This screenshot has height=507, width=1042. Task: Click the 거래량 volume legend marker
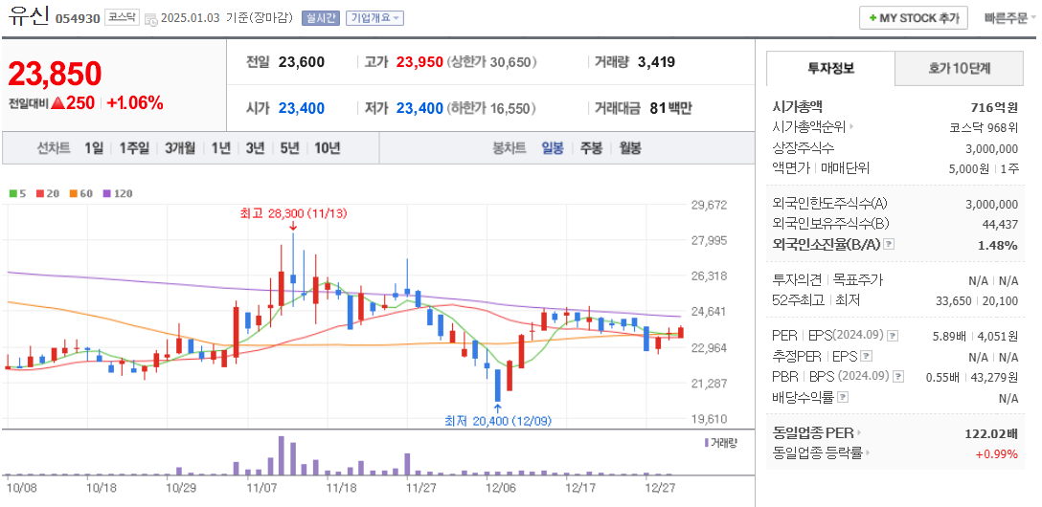[x=707, y=443]
